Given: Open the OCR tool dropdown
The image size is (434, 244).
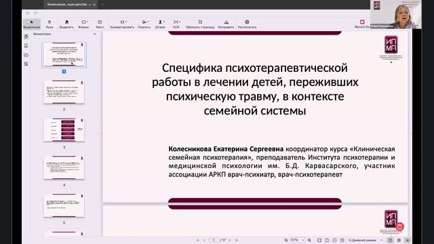Looking at the screenshot, I should pos(176,24).
